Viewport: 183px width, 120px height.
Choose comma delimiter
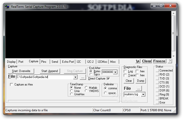(x=105, y=88)
